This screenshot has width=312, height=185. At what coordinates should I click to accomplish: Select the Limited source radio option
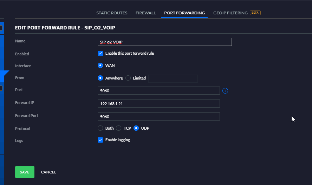click(128, 78)
